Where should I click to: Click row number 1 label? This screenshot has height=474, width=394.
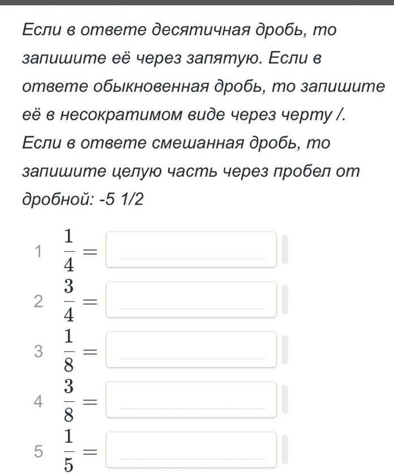click(x=38, y=252)
